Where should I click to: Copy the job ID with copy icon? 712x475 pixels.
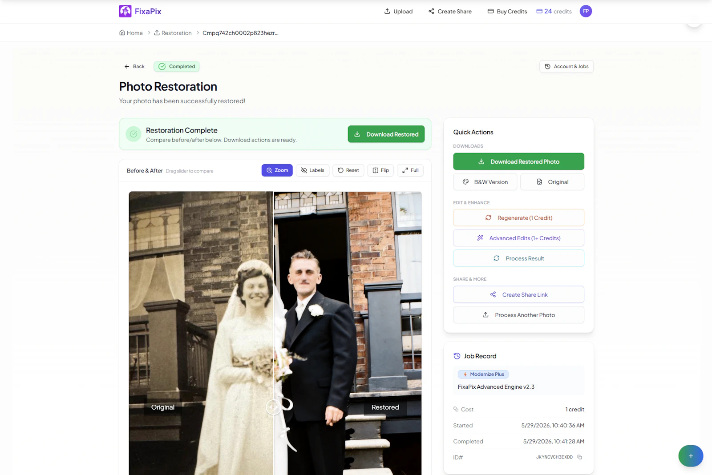[579, 457]
